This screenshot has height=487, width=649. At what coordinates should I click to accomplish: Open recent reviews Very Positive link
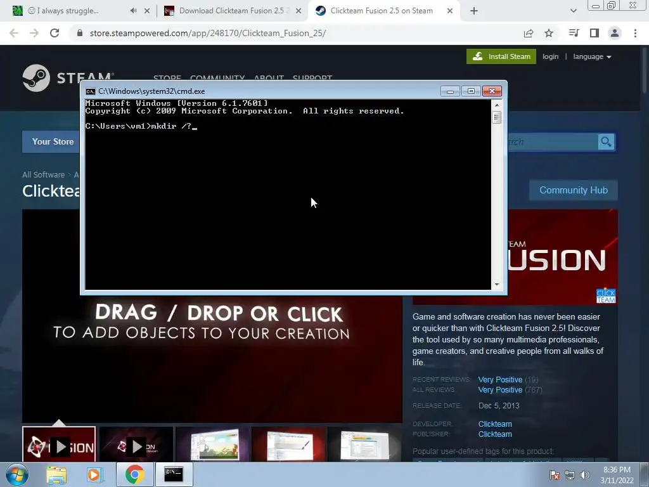[x=500, y=380]
